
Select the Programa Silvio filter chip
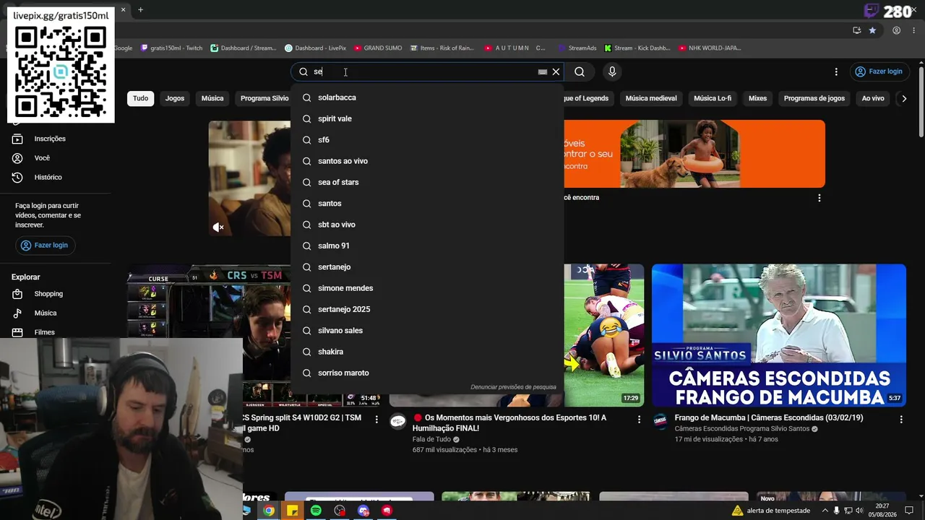[x=264, y=98]
